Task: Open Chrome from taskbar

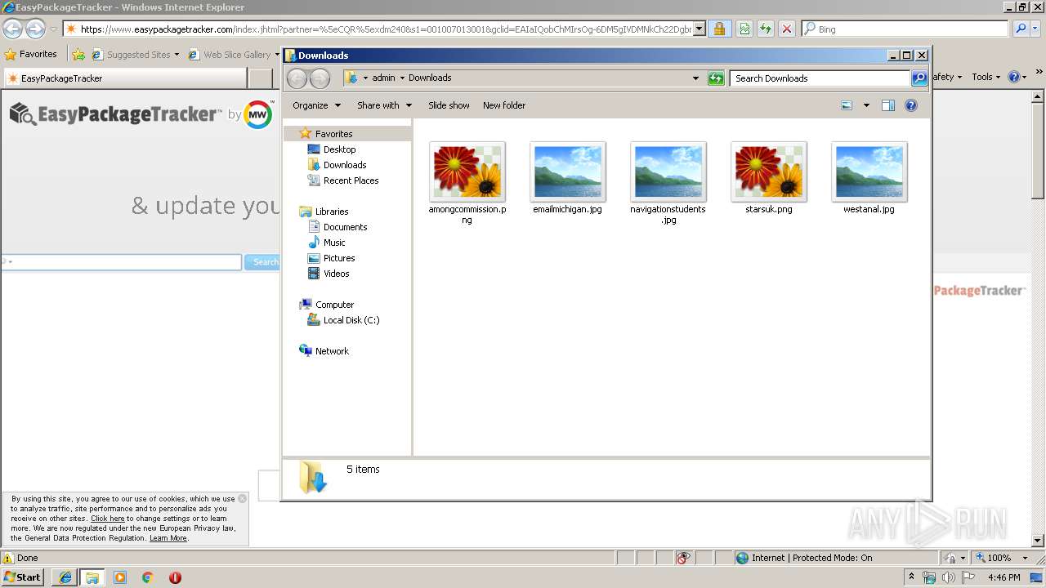Action: [147, 577]
